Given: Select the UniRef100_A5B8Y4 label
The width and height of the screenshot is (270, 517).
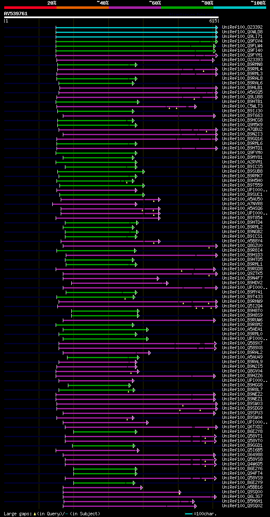Looking at the screenshot, I should (x=242, y=241).
